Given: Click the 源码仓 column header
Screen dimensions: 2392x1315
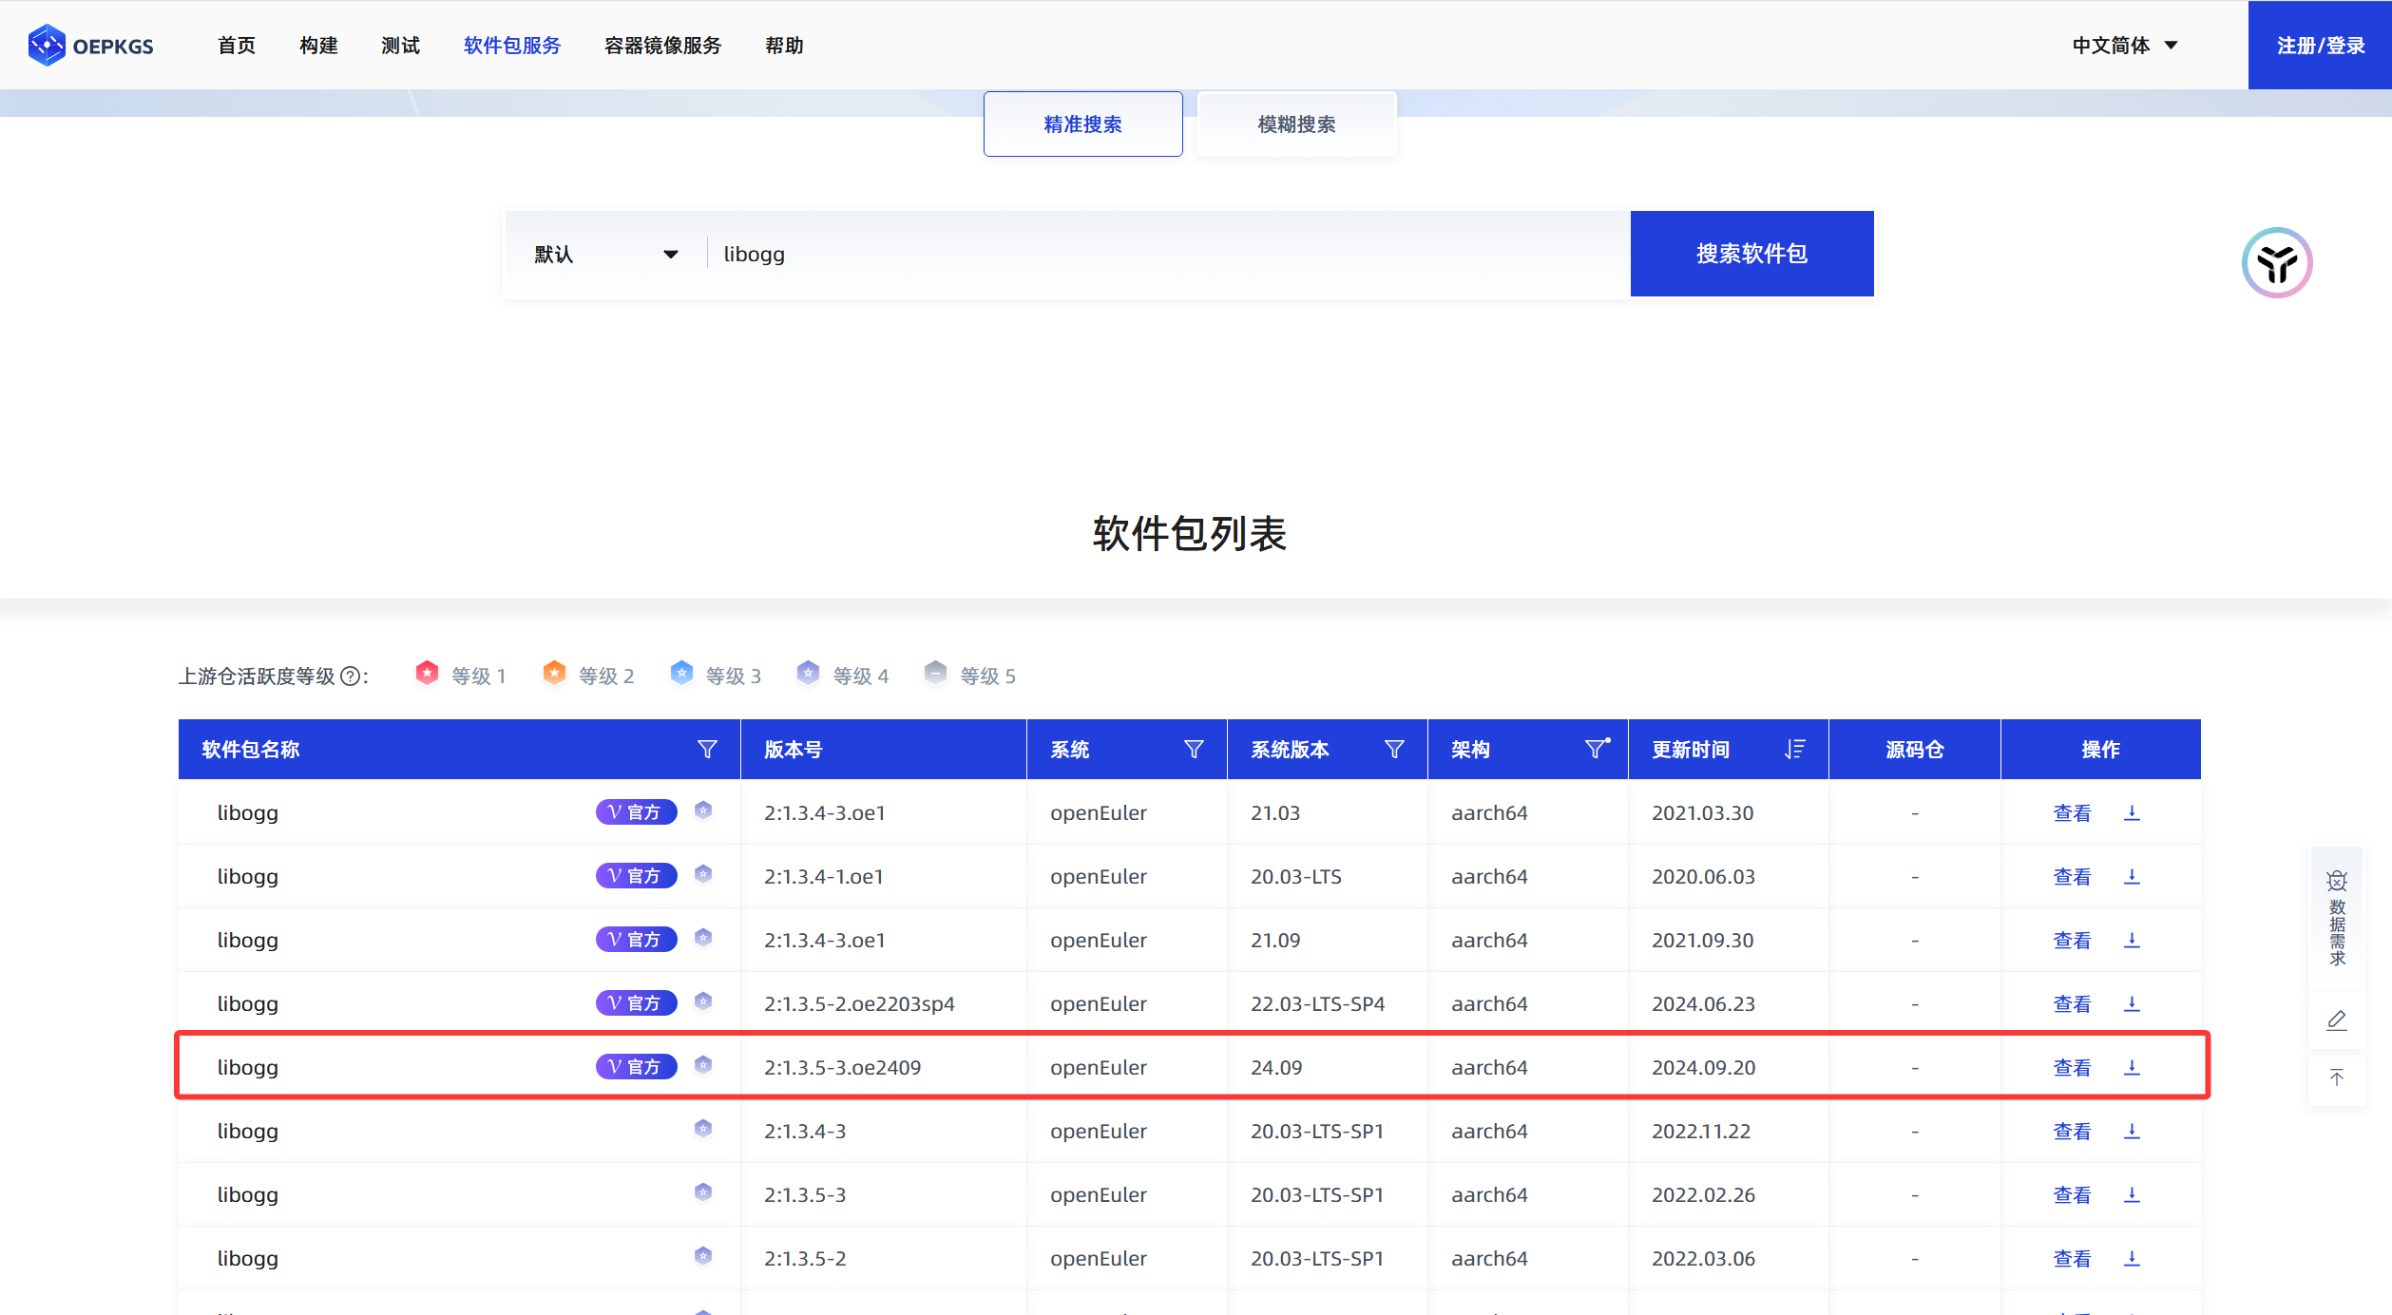Looking at the screenshot, I should [x=1915, y=750].
